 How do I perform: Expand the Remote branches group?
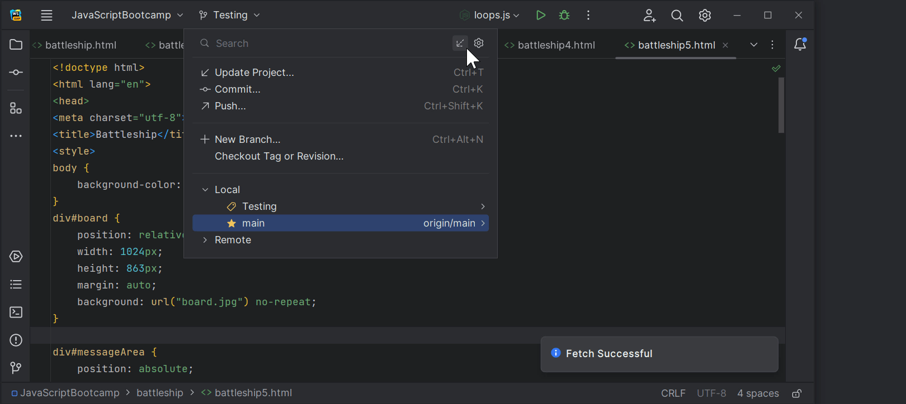[205, 240]
